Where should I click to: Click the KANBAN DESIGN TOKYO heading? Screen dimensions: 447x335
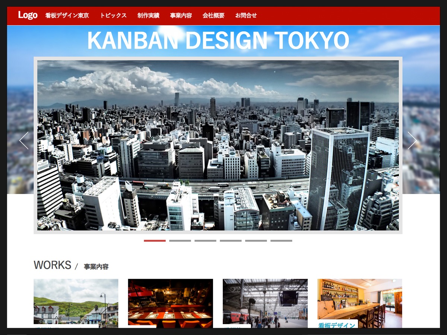pyautogui.click(x=218, y=40)
